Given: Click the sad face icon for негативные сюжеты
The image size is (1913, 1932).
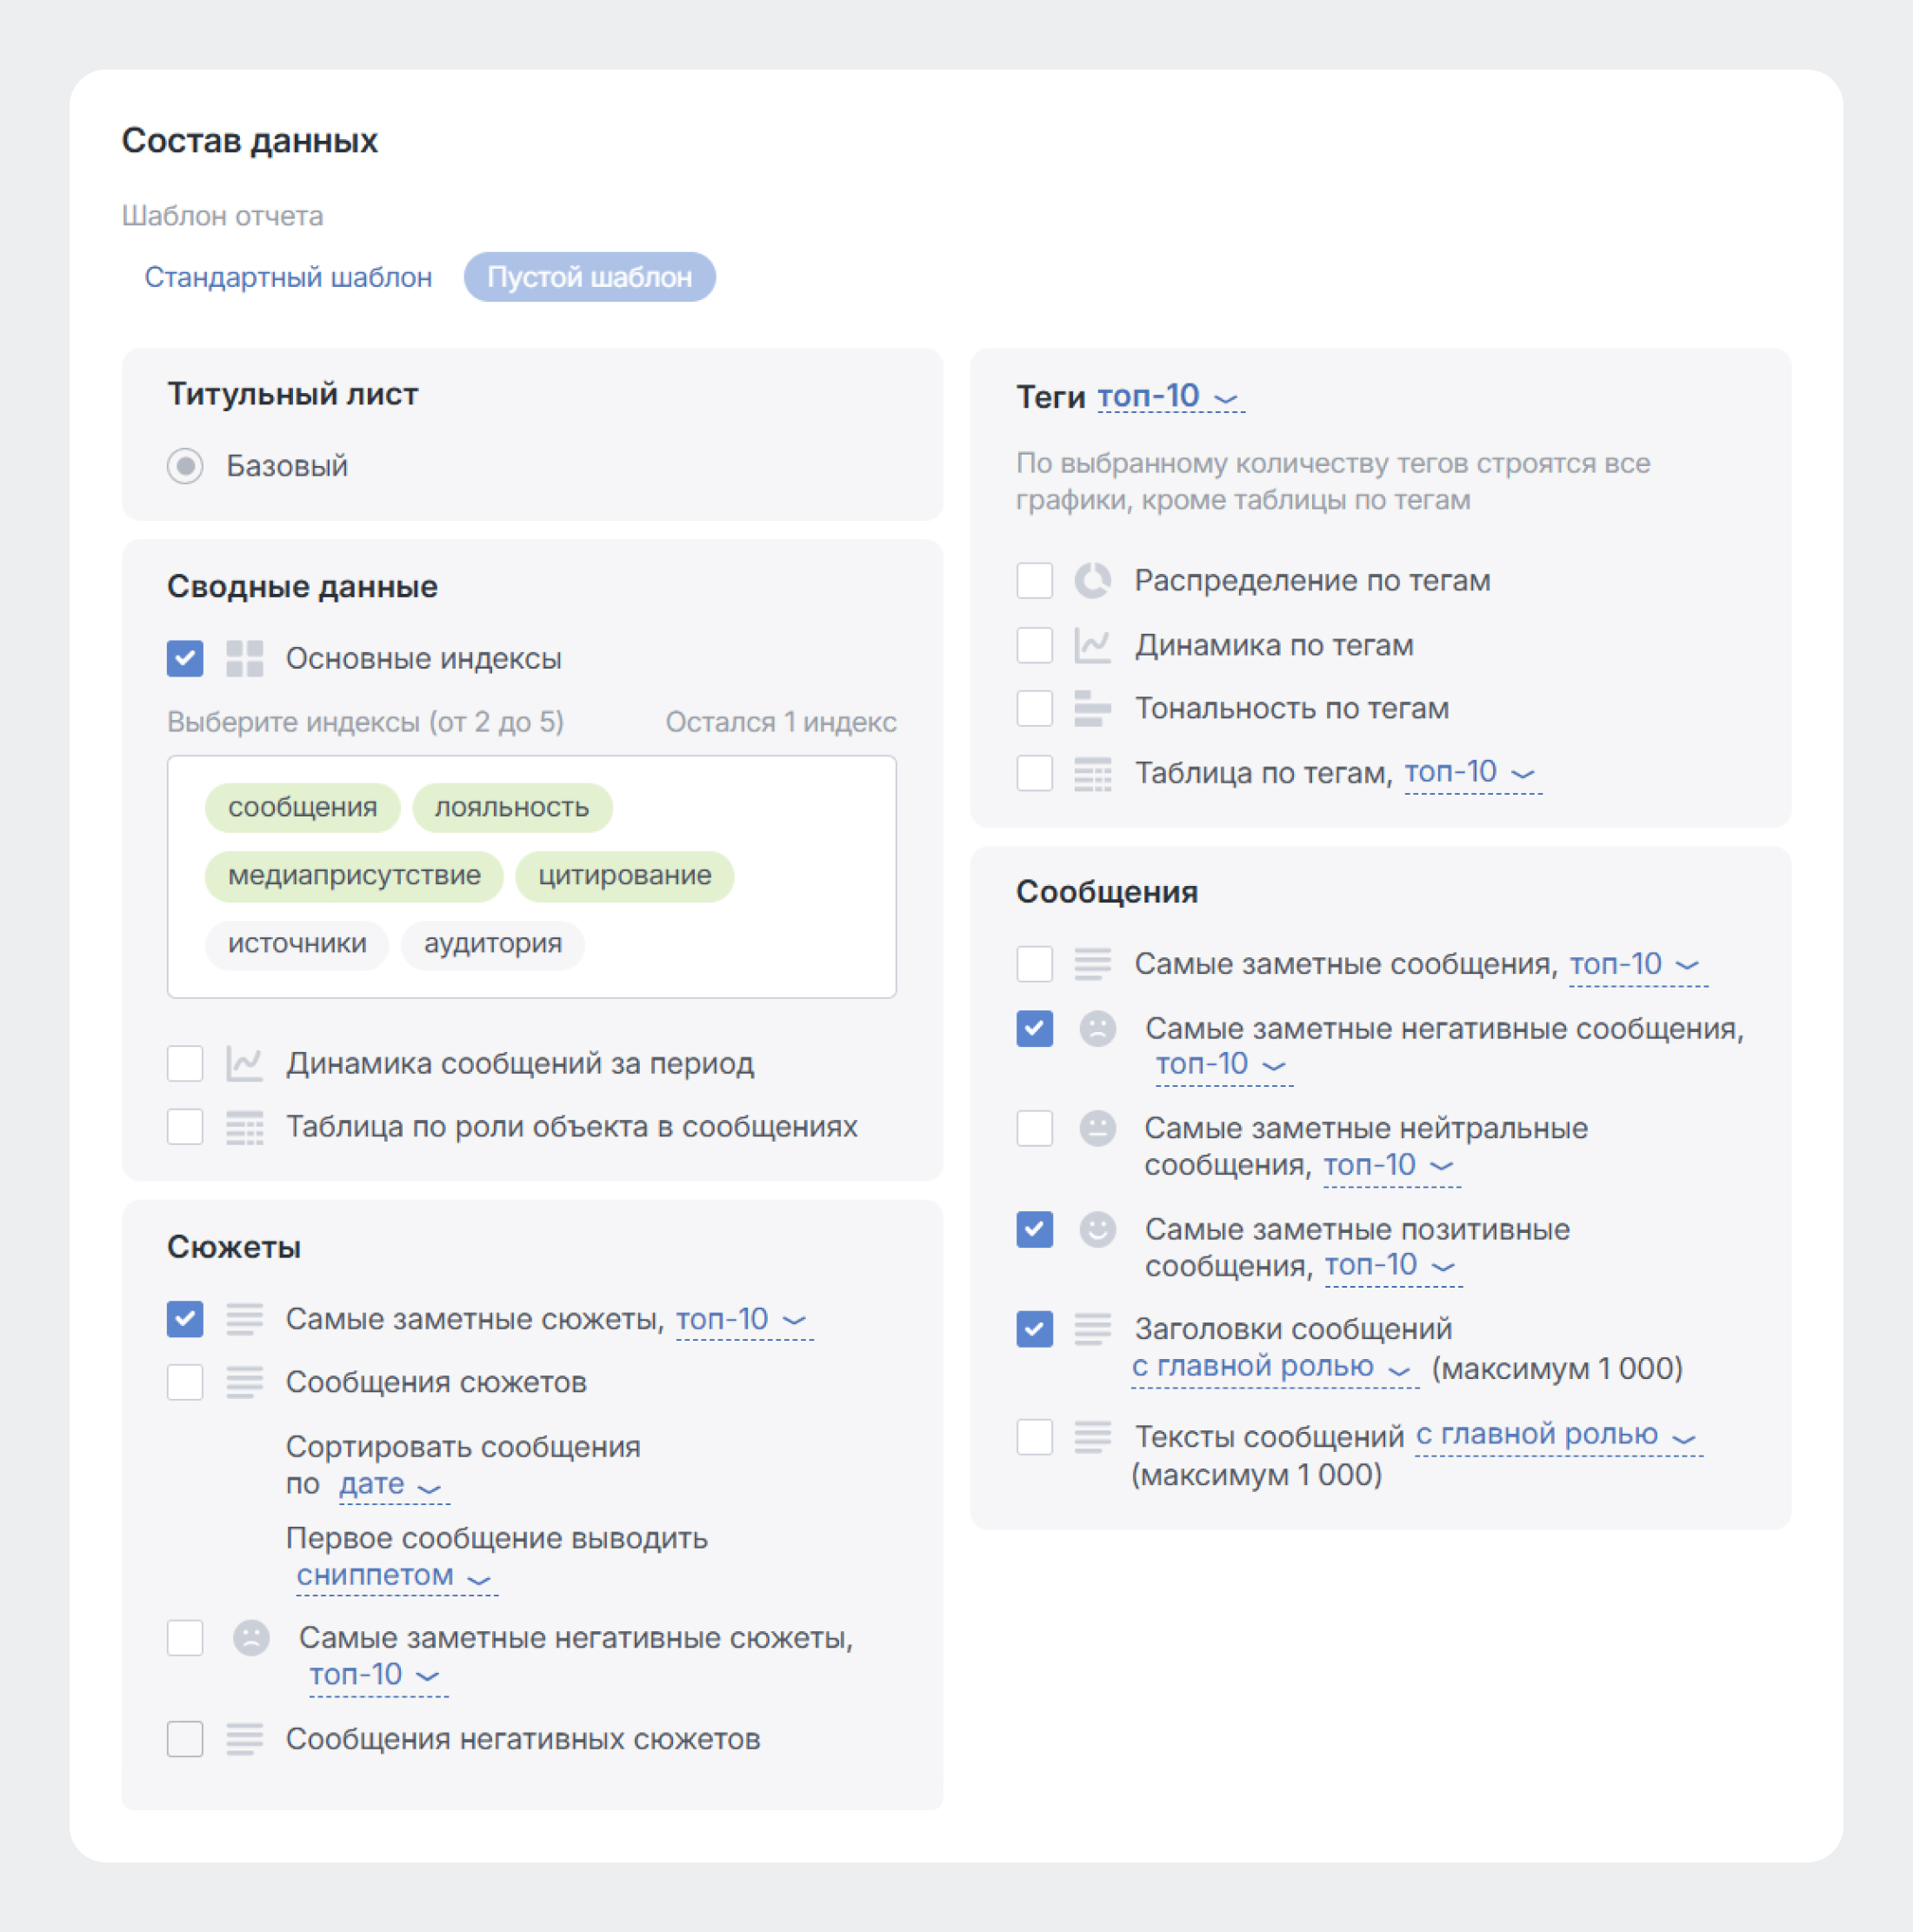Looking at the screenshot, I should click(x=251, y=1637).
